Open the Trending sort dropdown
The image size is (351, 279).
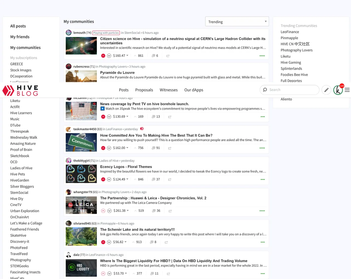[x=237, y=22]
